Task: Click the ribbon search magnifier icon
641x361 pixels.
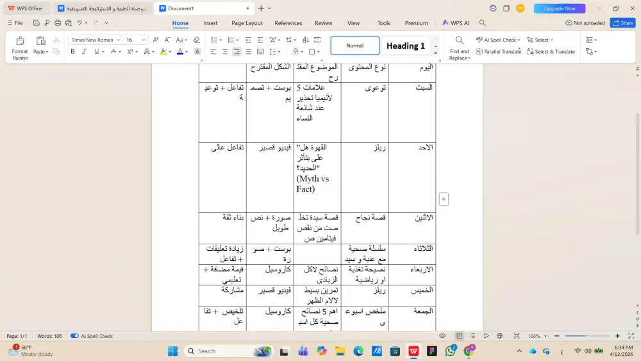Action: [x=483, y=23]
